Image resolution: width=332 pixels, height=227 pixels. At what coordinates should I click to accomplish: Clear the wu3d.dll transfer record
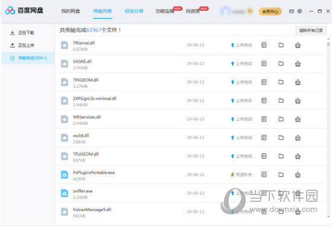pyautogui.click(x=298, y=138)
